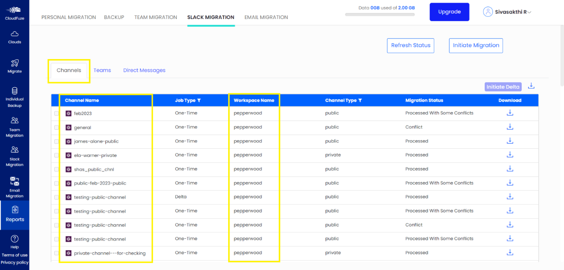Click the data usage progress bar

click(380, 15)
